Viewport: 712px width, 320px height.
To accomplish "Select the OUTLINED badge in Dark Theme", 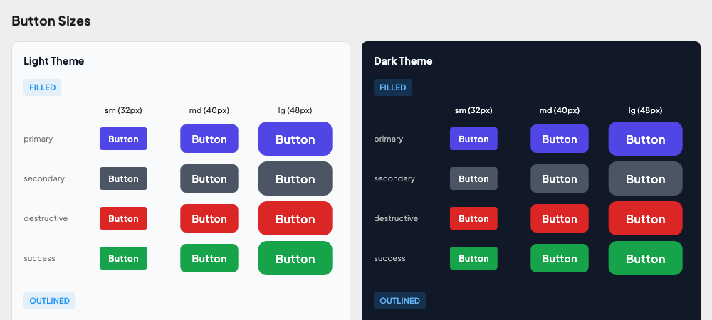I will point(399,301).
